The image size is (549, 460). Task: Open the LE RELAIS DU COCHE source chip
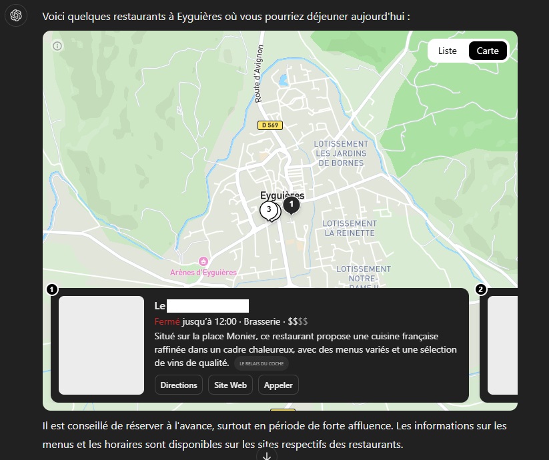pos(261,364)
